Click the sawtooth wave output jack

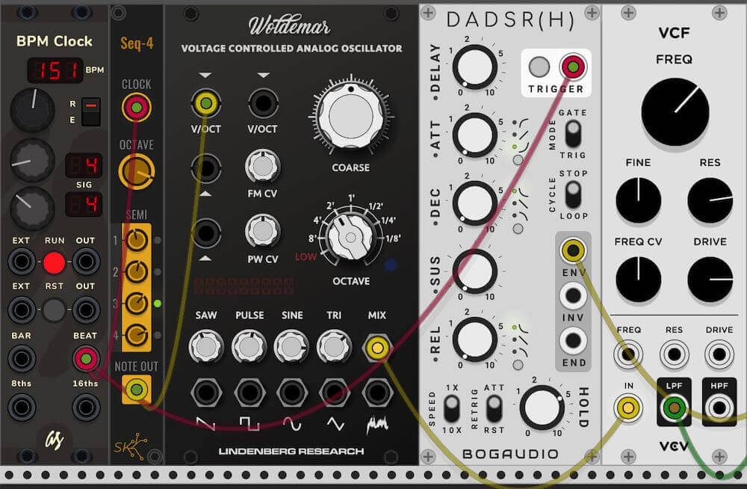click(206, 392)
